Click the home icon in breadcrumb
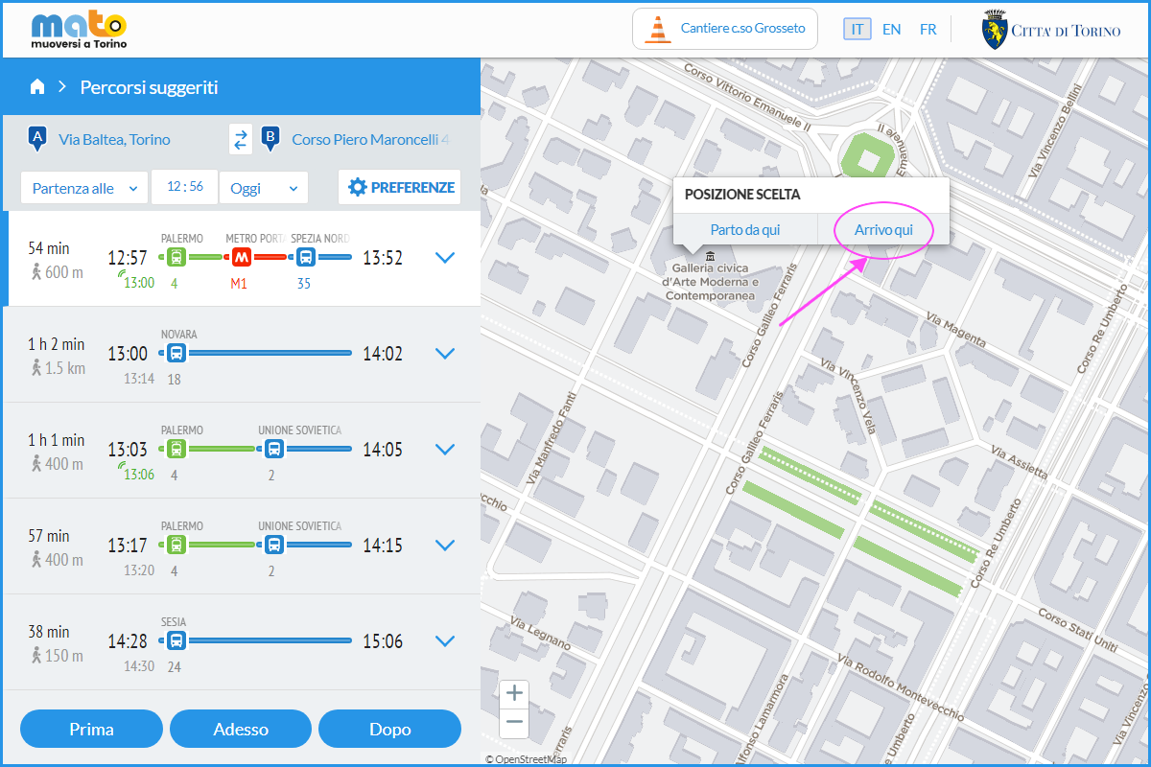Image resolution: width=1151 pixels, height=767 pixels. [x=37, y=87]
